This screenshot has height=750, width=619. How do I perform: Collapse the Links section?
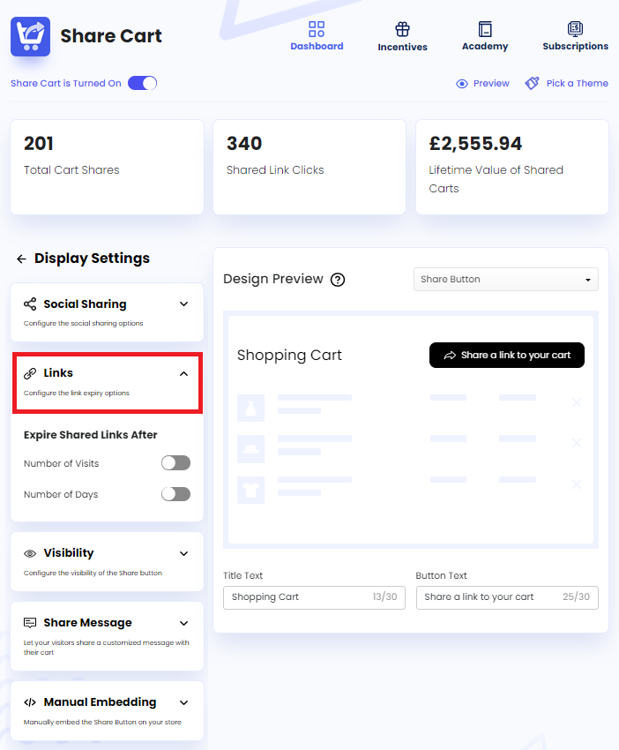coord(183,372)
